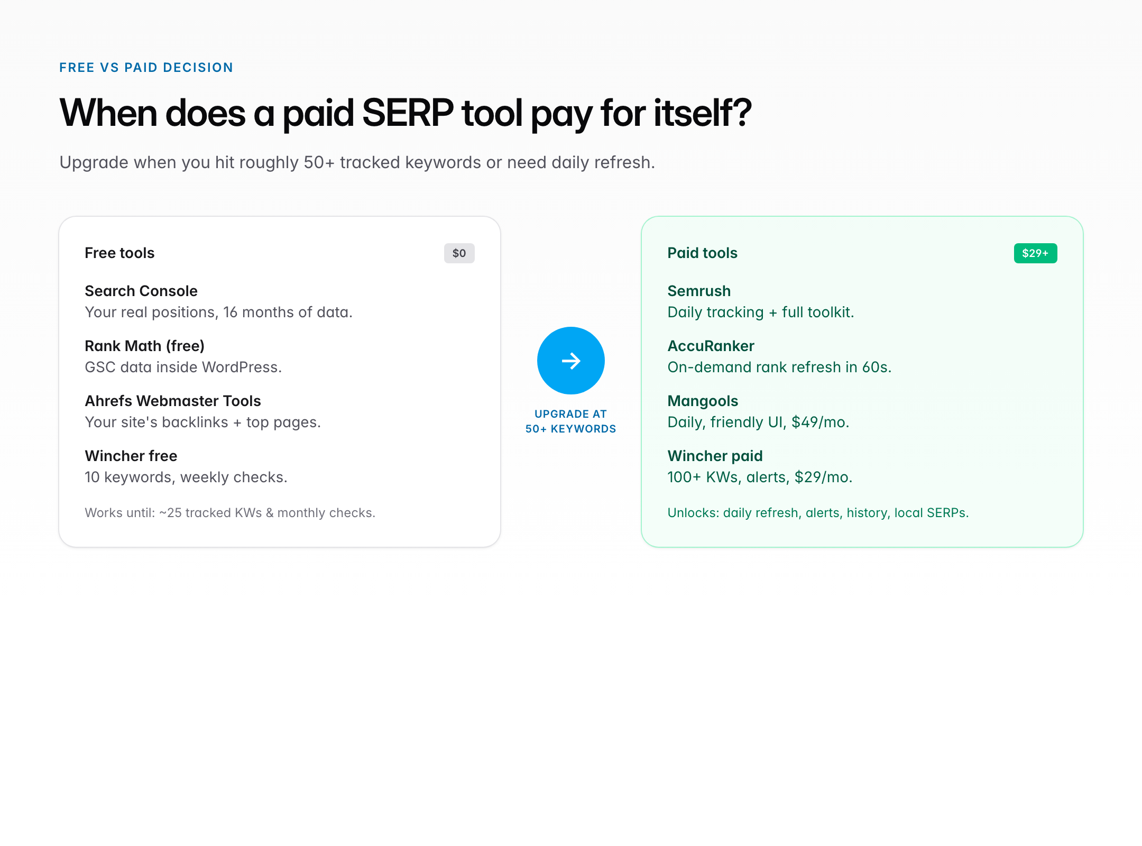Viewport: 1142px width, 846px height.
Task: Click the $0 price badge
Action: pyautogui.click(x=459, y=253)
